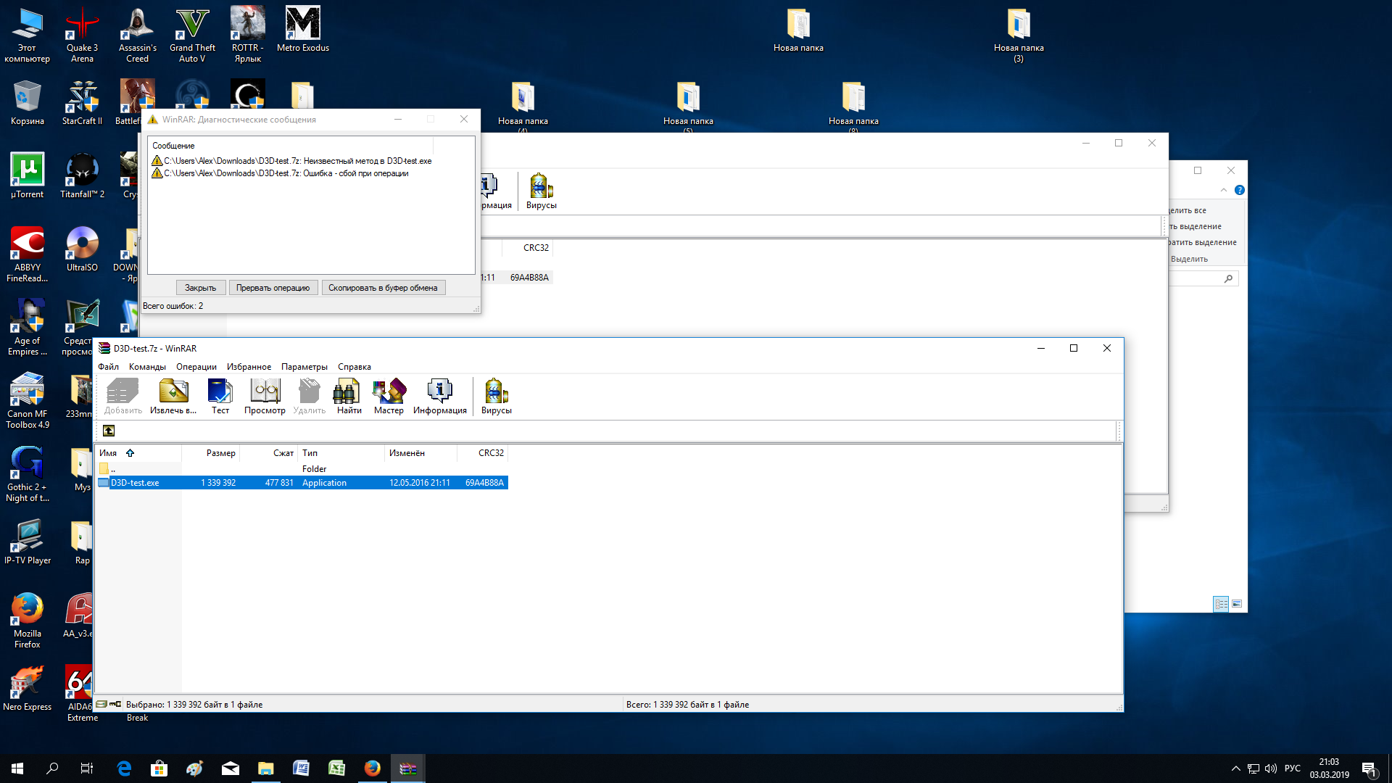The image size is (1392, 783).
Task: Open the Firefox icon in taskbar
Action: 372,768
